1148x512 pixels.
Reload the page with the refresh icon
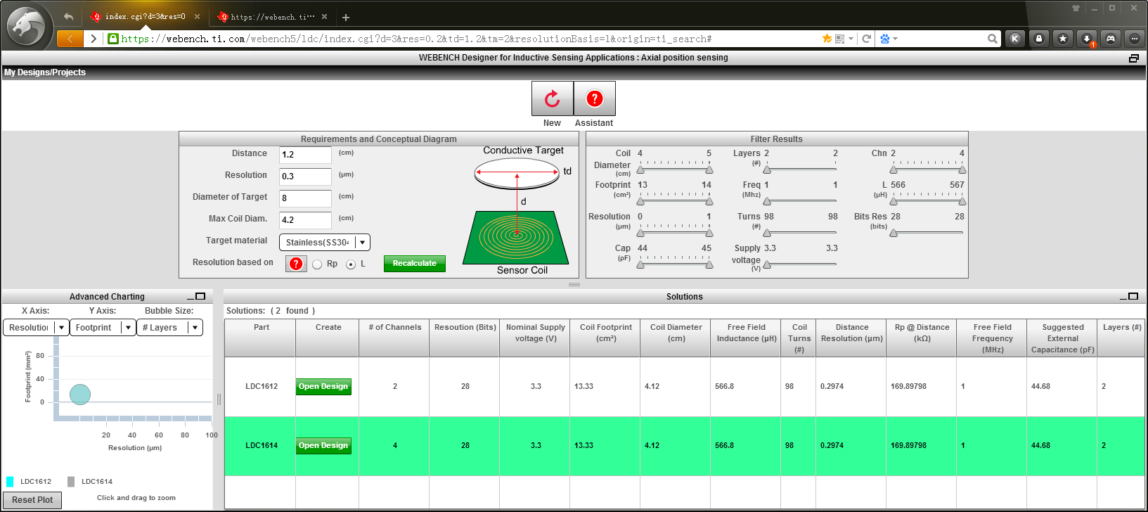[867, 39]
